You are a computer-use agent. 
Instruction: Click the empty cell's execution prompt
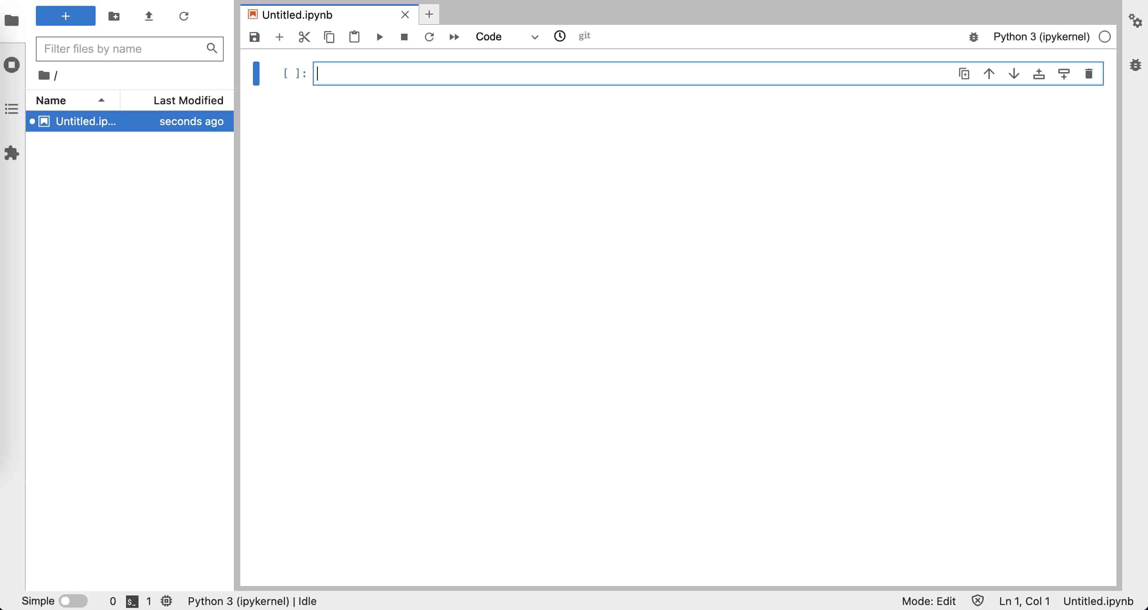pos(294,74)
